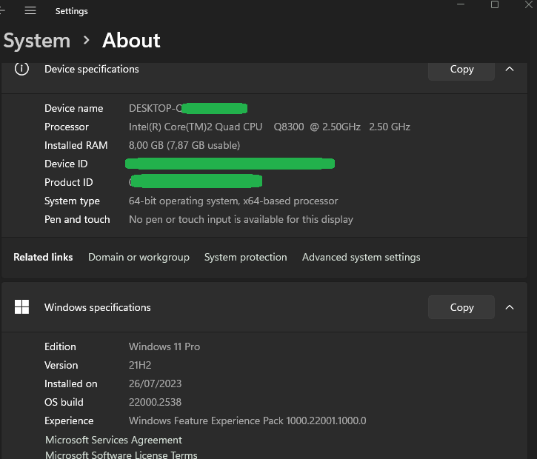Open the hamburger navigation menu
The height and width of the screenshot is (459, 537).
pyautogui.click(x=30, y=10)
